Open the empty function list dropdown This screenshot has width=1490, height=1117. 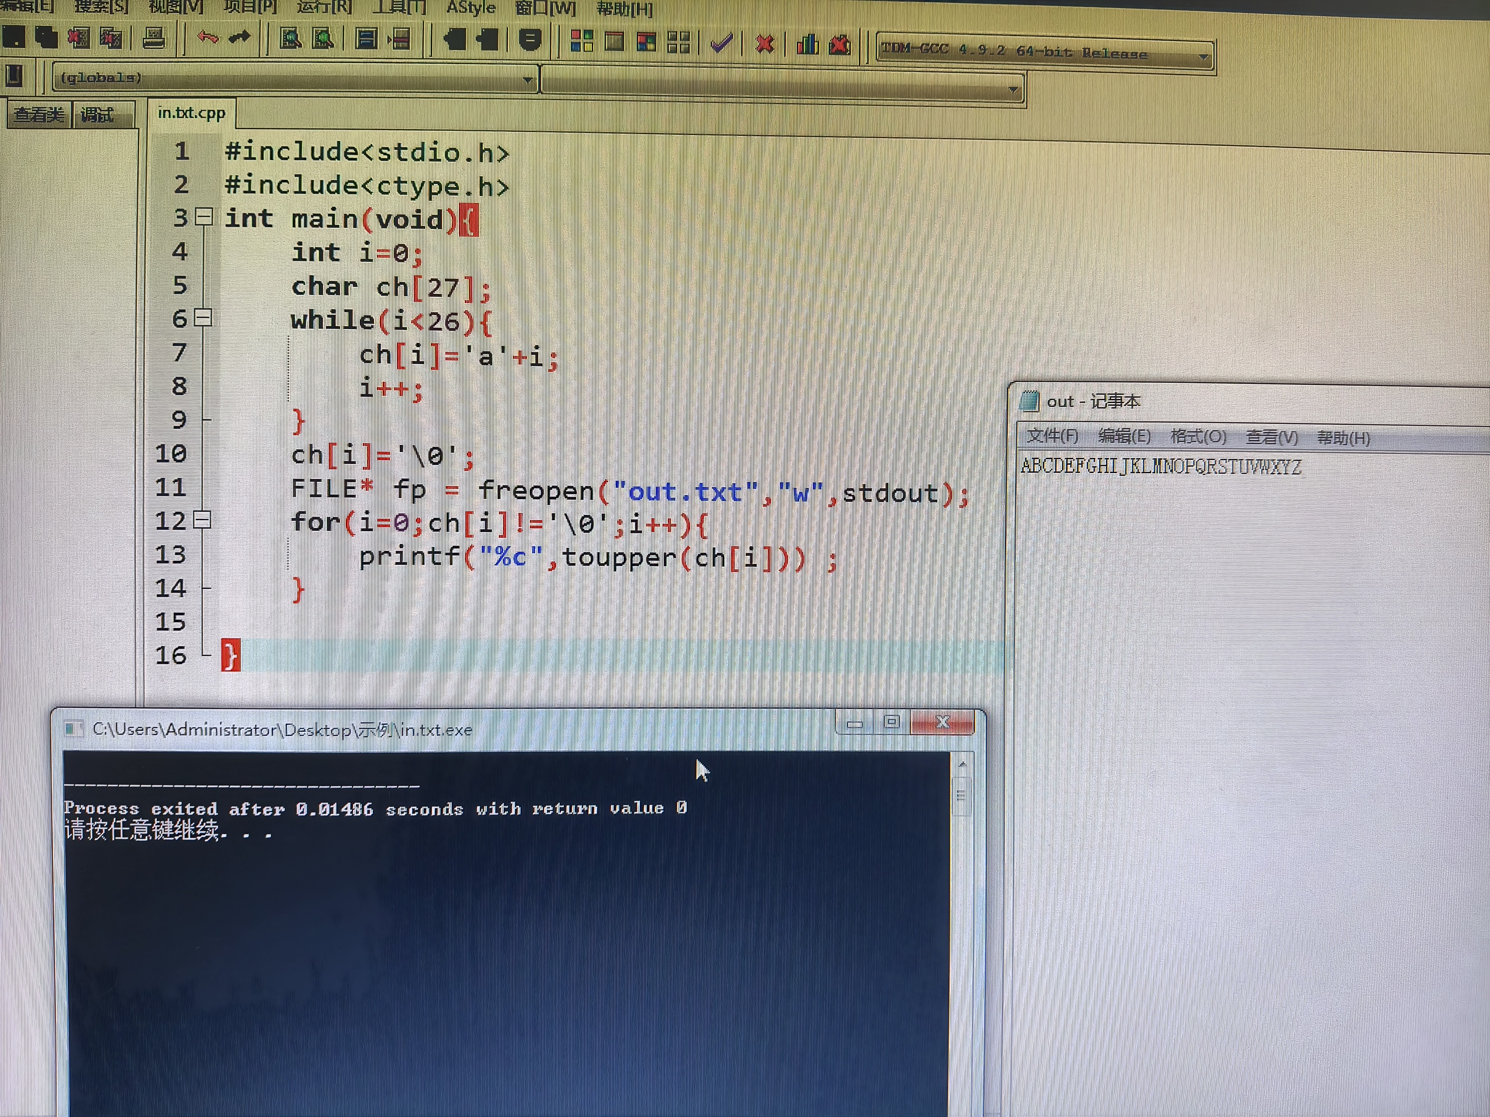pos(1013,89)
